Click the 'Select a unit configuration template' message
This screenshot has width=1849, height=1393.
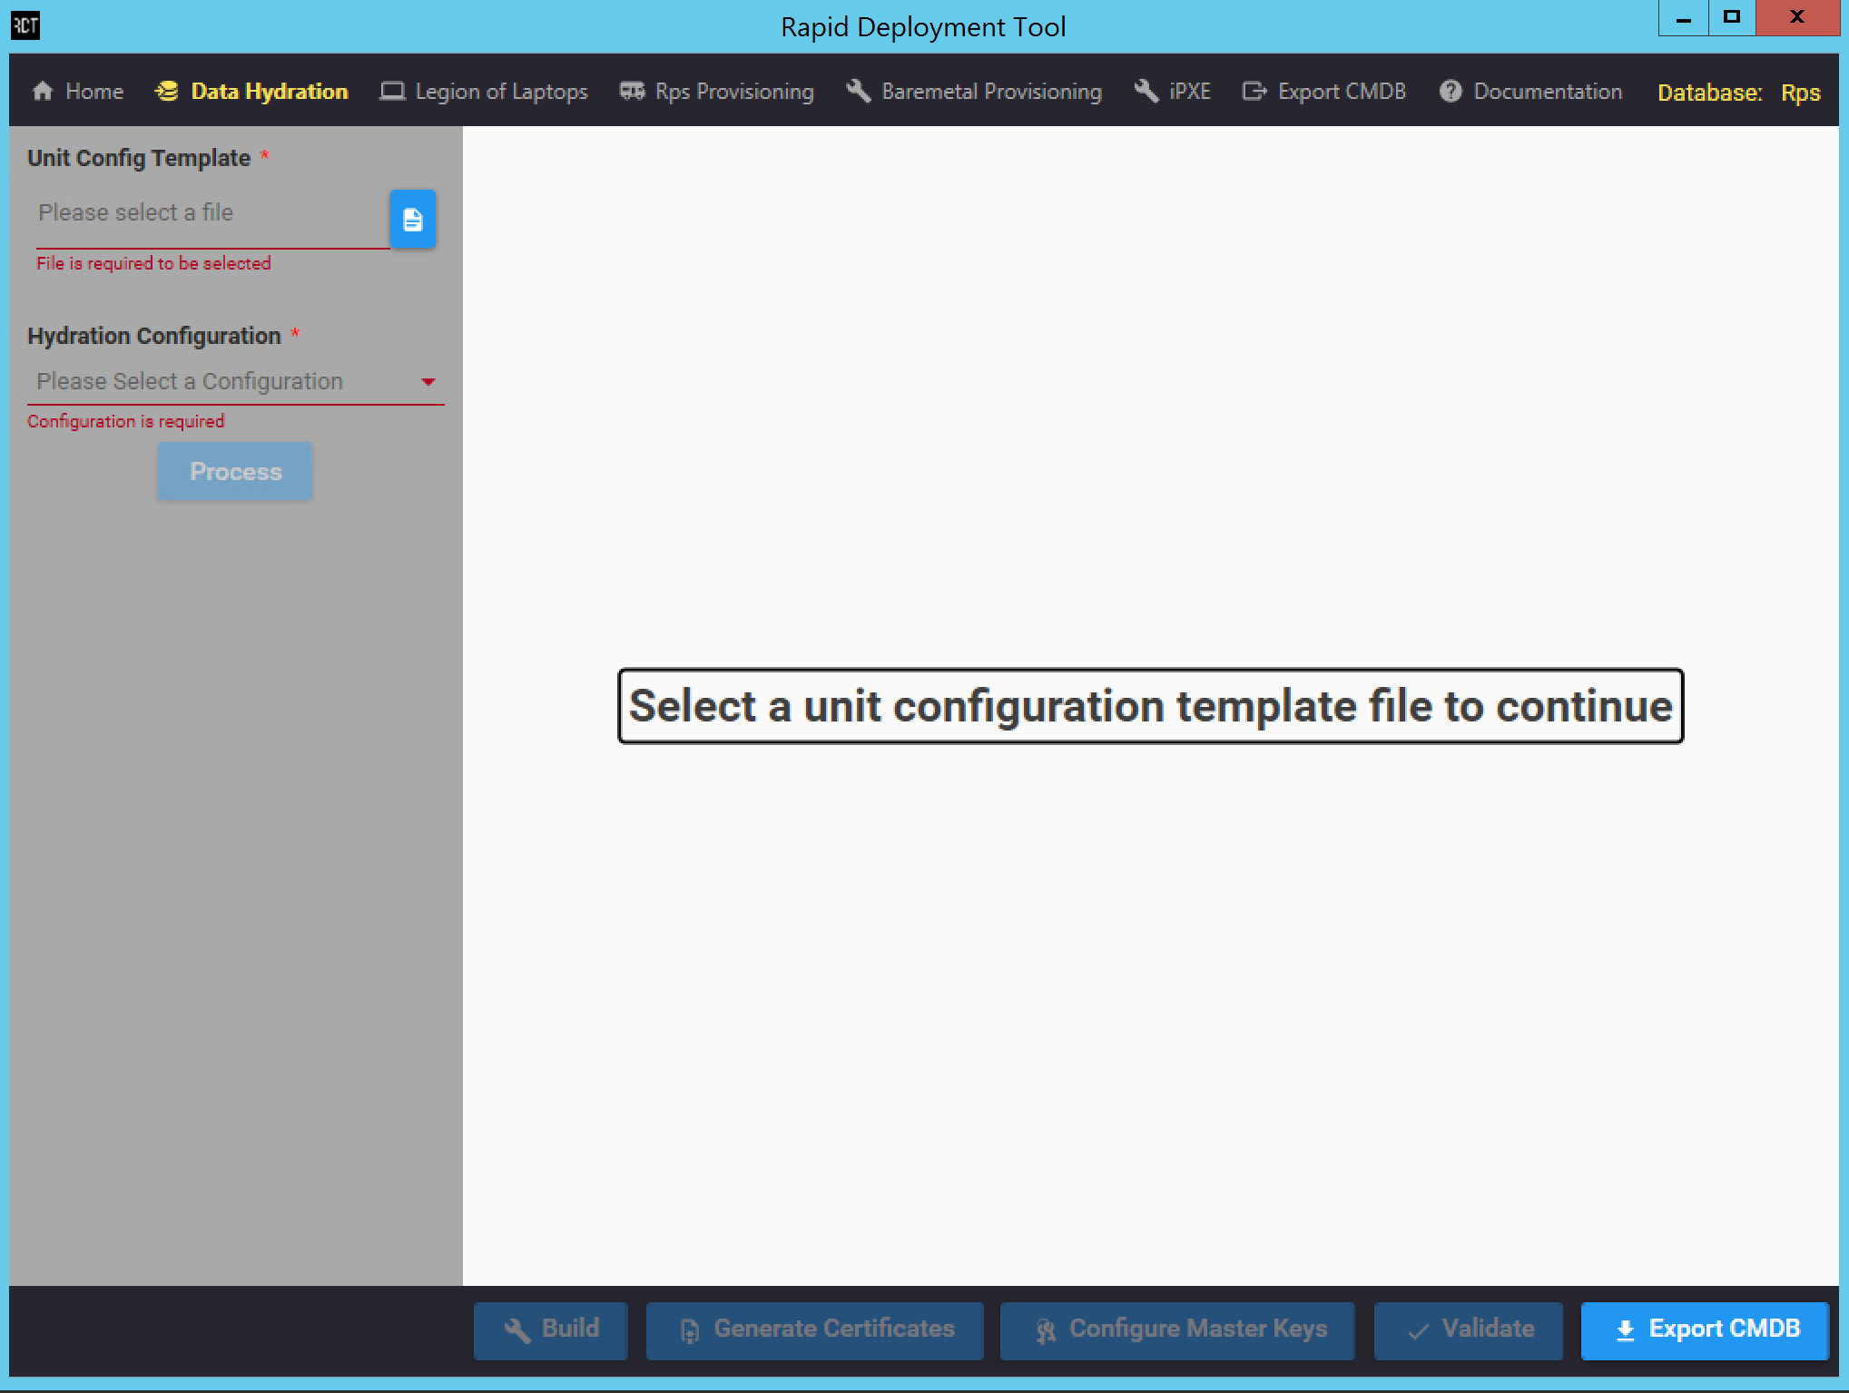click(x=1150, y=706)
